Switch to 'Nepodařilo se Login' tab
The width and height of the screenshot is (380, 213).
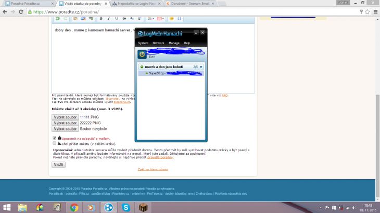136,4
